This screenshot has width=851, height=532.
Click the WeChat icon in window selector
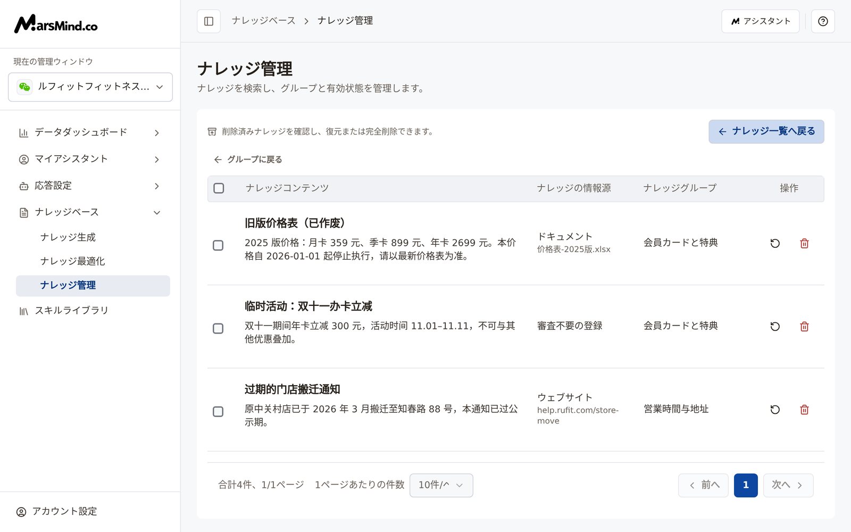click(24, 87)
